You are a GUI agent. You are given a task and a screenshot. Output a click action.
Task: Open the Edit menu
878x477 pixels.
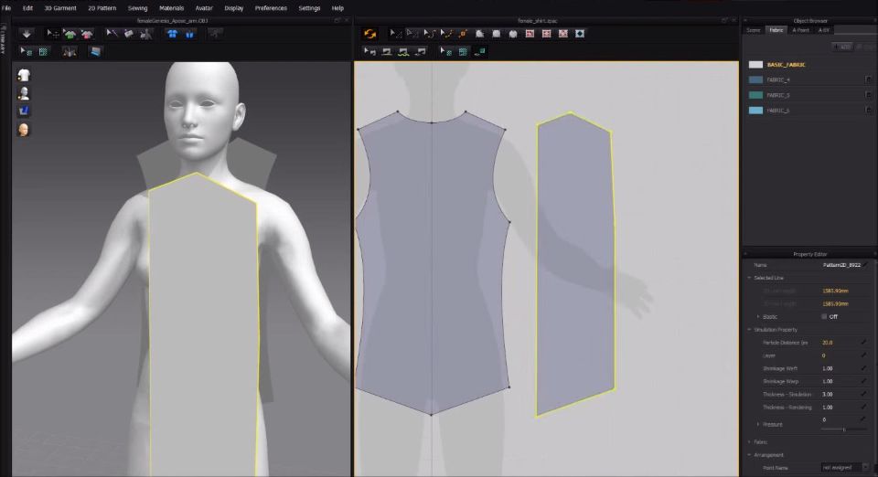tap(27, 8)
